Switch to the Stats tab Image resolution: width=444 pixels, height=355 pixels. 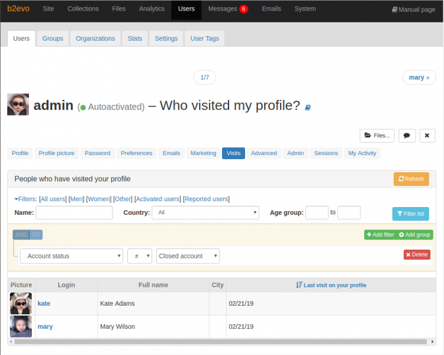[x=135, y=38]
